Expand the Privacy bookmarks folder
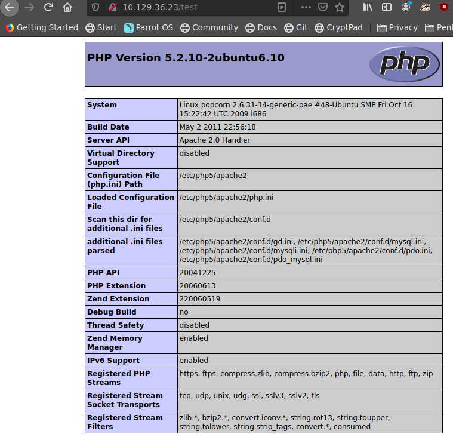 coord(397,27)
